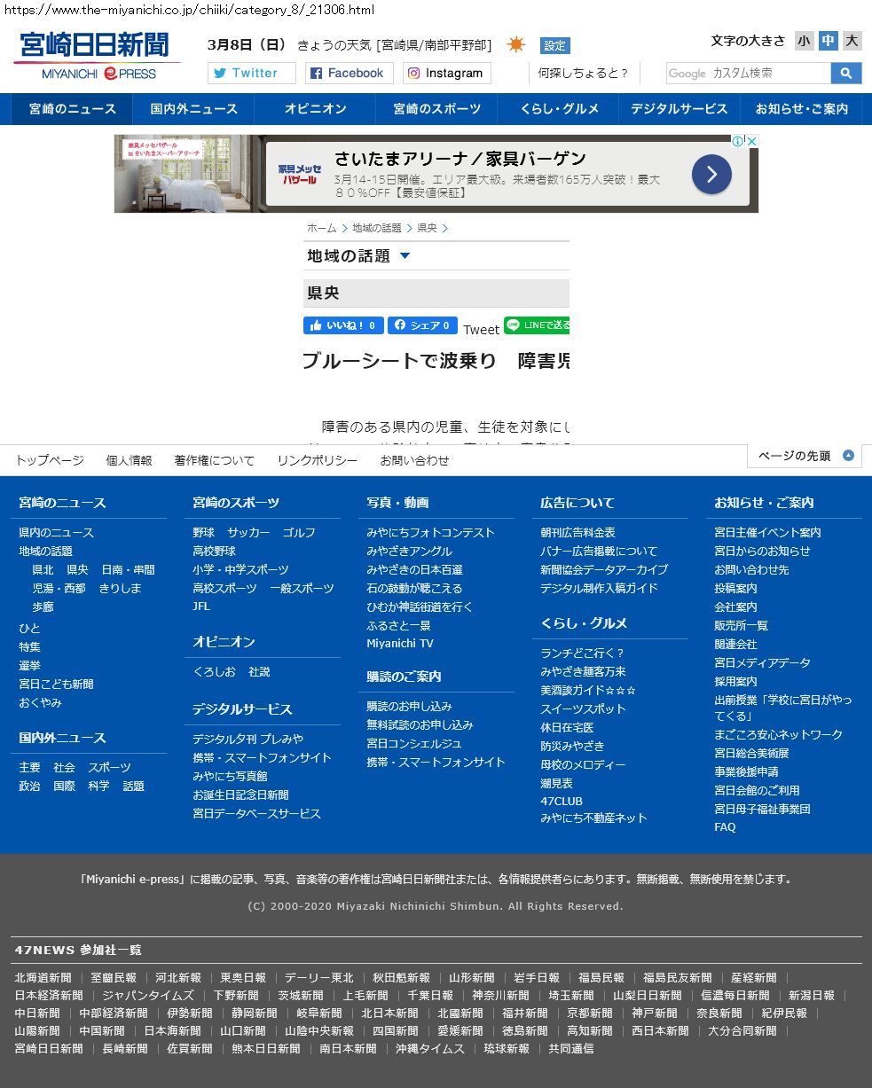Open 47CLUB footer link
The width and height of the screenshot is (872, 1088).
click(562, 801)
